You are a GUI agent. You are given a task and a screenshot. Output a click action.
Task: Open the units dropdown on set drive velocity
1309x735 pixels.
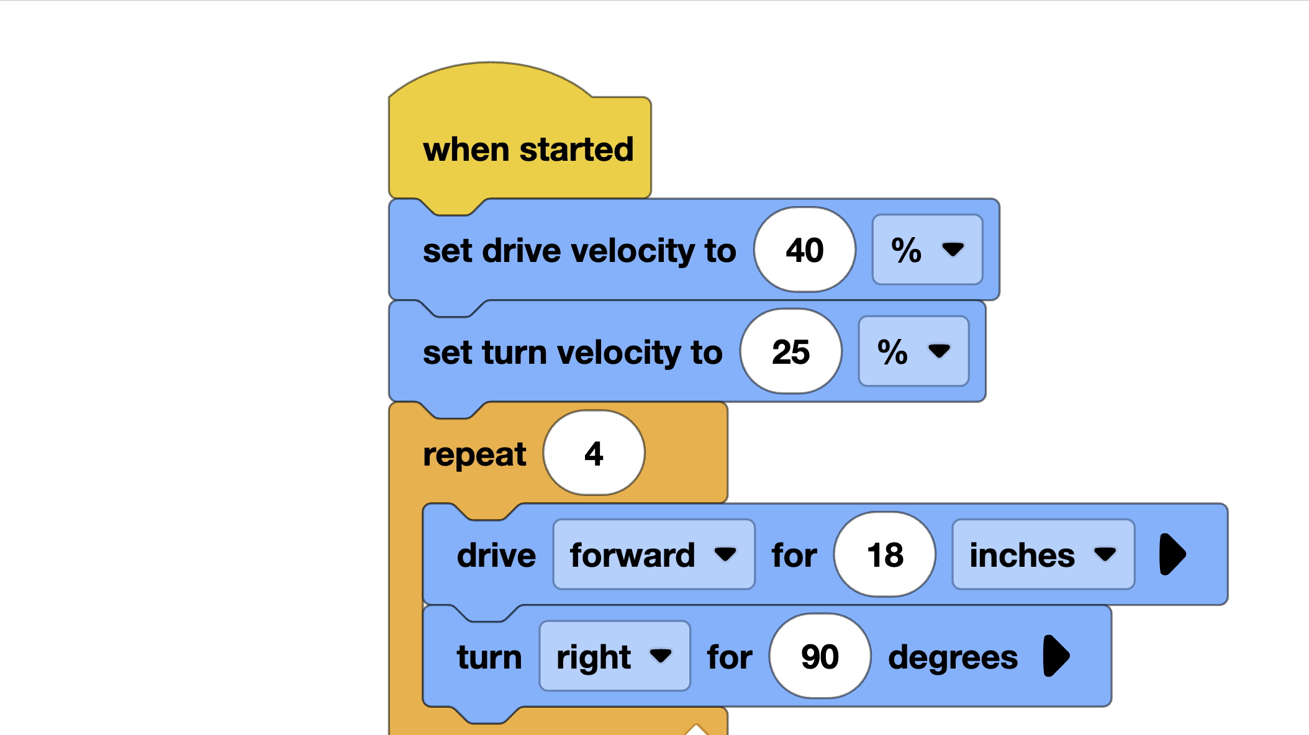[926, 250]
